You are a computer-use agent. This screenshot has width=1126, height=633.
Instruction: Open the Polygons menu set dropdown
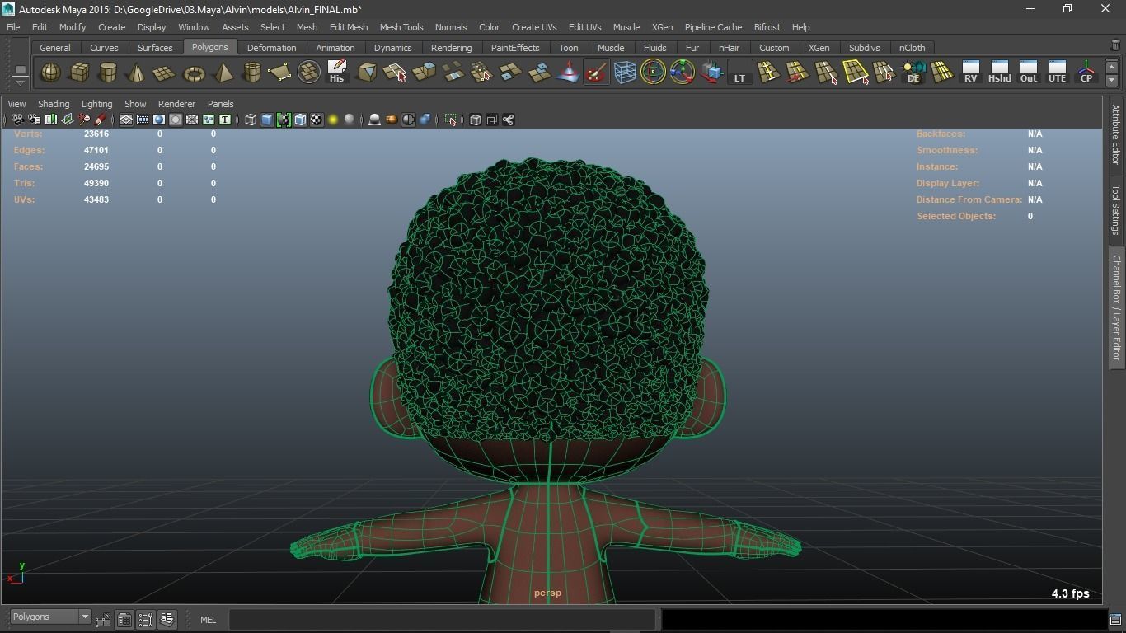(x=50, y=617)
